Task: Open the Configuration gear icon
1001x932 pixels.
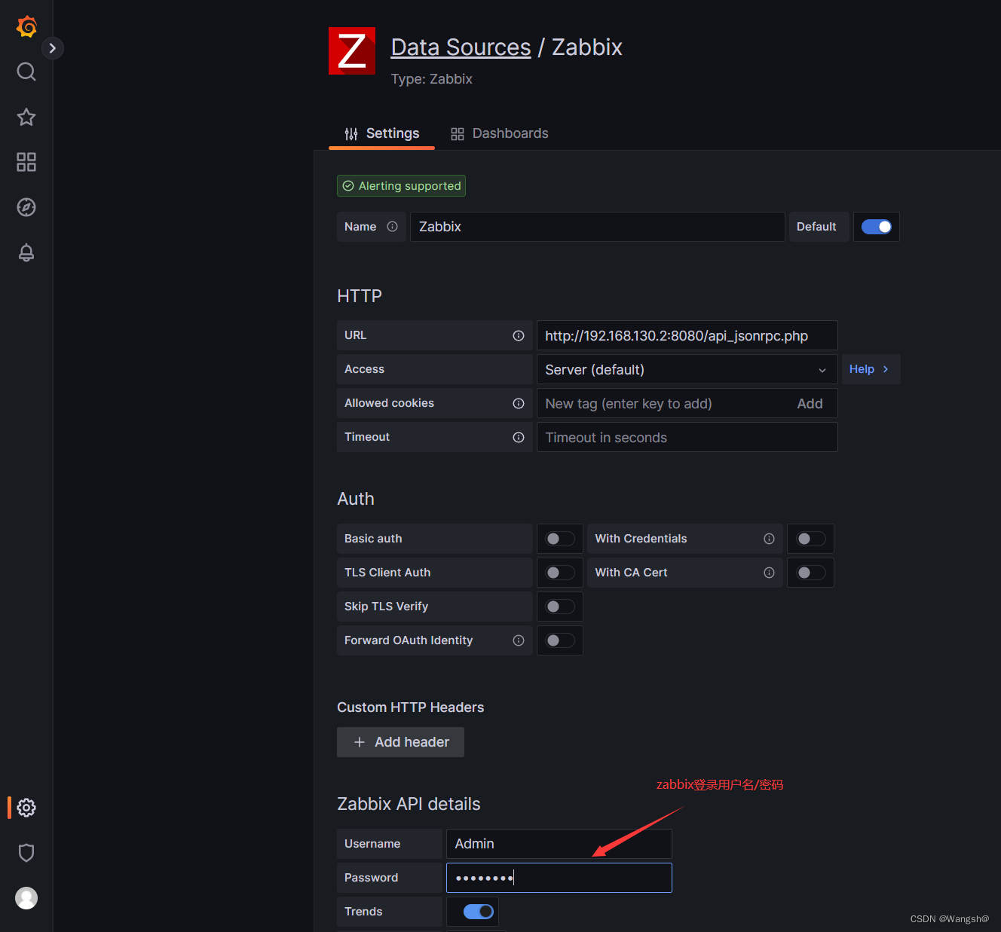Action: [26, 808]
